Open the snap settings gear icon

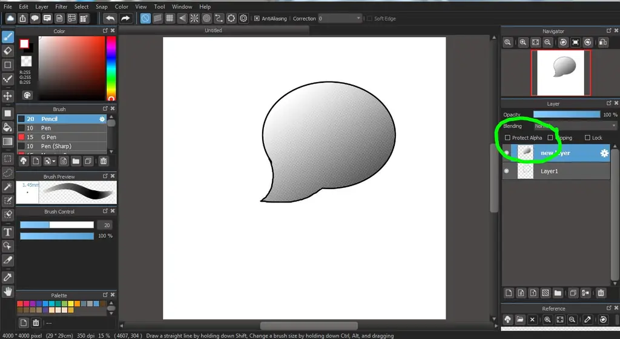[x=243, y=18]
